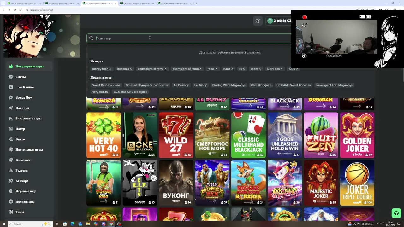The image size is (404, 227).
Task: Remove 'bonanza' from search history
Action: coord(131,69)
